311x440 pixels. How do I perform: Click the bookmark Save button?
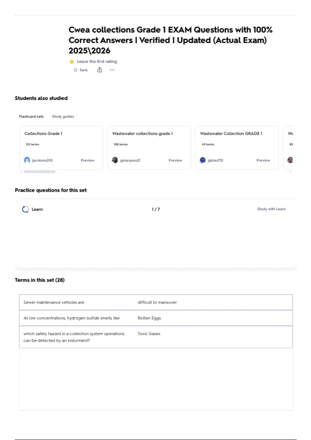[x=81, y=70]
